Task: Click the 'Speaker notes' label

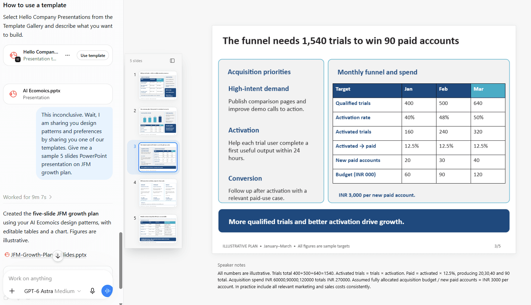Action: [231, 265]
